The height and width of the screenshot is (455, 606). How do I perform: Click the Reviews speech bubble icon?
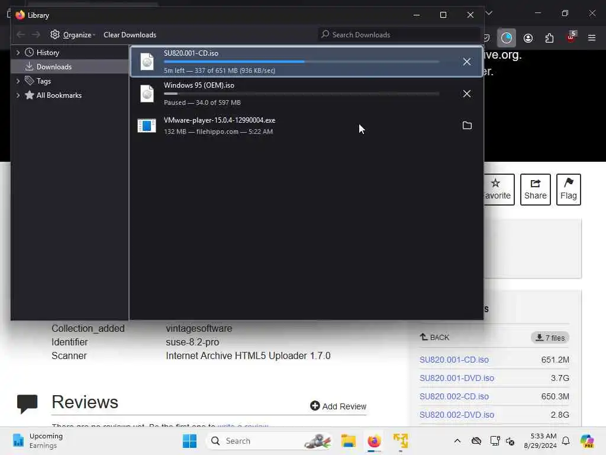coord(27,403)
